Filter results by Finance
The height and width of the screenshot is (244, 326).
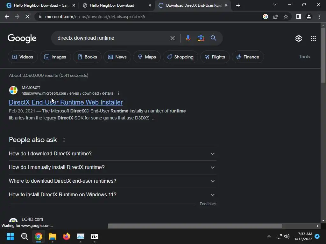248,57
